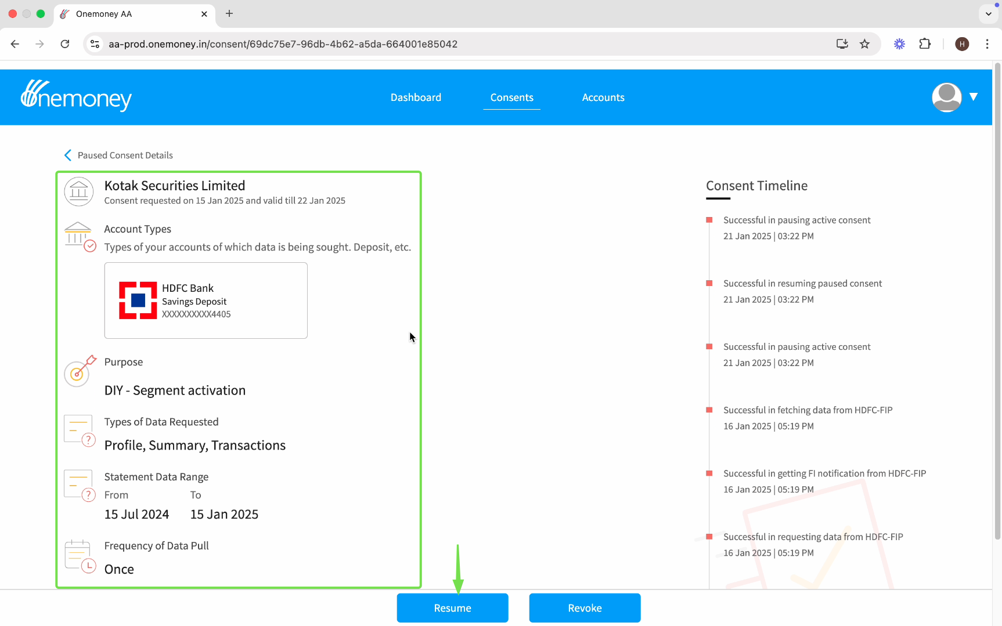Click 'Profile, Summary, Transactions' text
The width and height of the screenshot is (1002, 626).
(195, 445)
